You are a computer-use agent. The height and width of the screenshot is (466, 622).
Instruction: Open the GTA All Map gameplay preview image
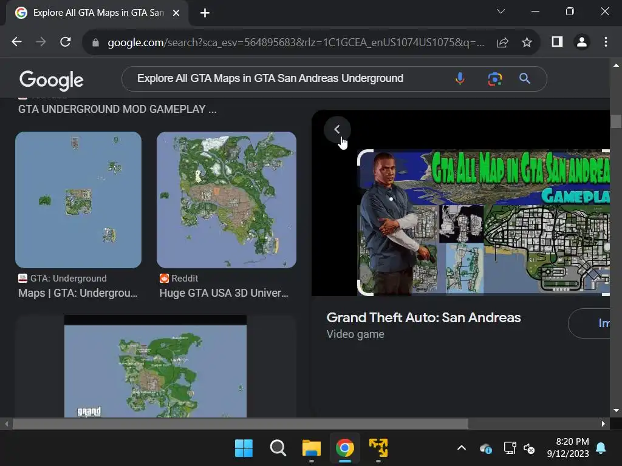483,222
